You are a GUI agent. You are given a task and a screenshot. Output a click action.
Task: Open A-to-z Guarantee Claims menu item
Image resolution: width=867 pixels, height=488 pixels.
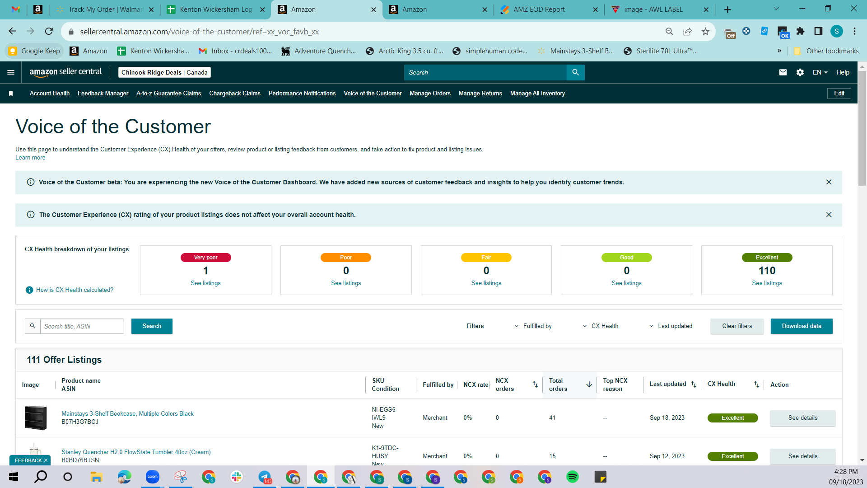[x=168, y=94]
